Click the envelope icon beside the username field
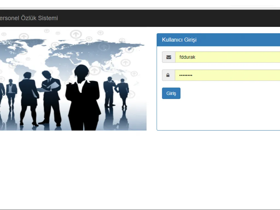 pos(168,57)
